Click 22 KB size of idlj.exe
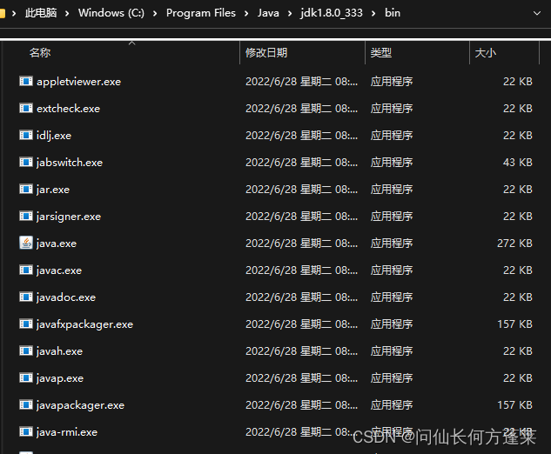 [x=518, y=136]
